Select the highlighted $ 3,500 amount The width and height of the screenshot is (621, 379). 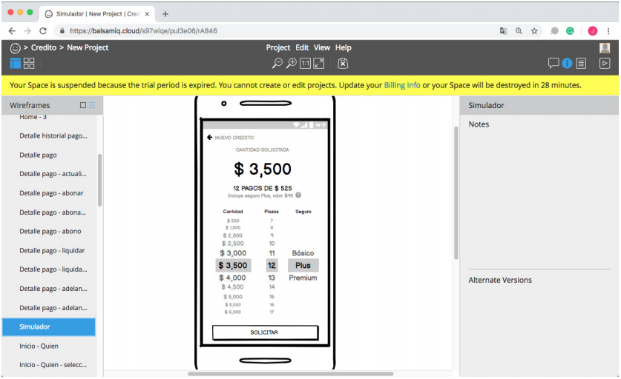[x=233, y=265]
